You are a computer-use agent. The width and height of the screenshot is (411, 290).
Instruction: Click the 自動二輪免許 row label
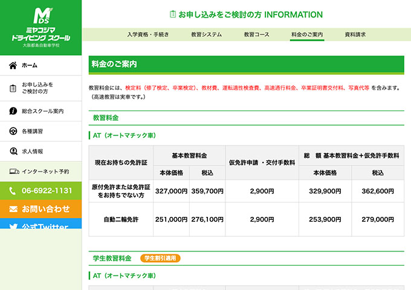(121, 219)
